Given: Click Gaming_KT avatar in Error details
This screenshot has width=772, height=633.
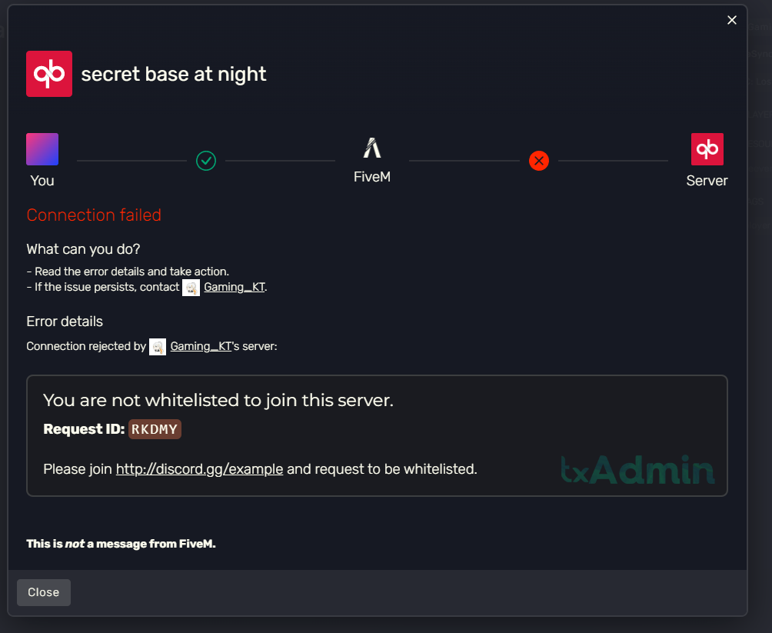Looking at the screenshot, I should click(x=158, y=347).
